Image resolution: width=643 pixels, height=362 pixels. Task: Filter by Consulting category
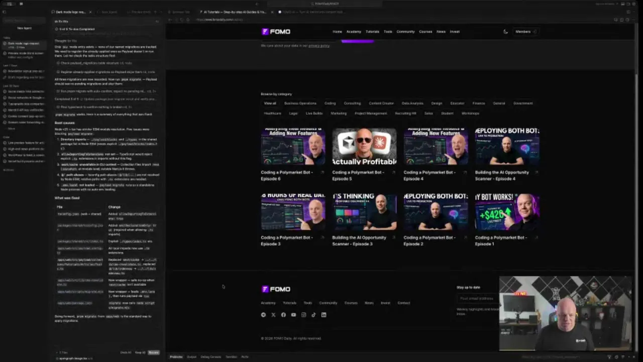point(352,103)
